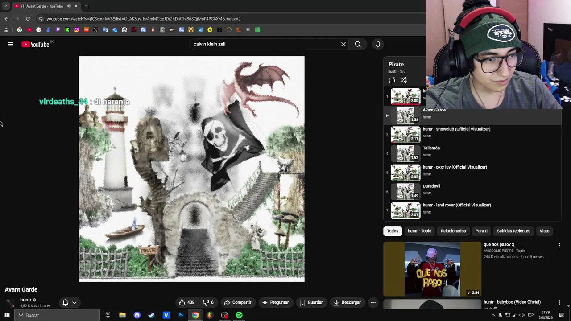Click the Avant Garde video player
Image resolution: width=571 pixels, height=321 pixels.
click(192, 169)
